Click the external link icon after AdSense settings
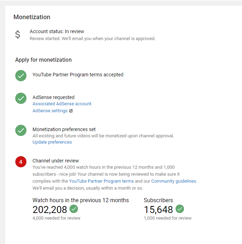The height and width of the screenshot is (244, 242). click(71, 111)
